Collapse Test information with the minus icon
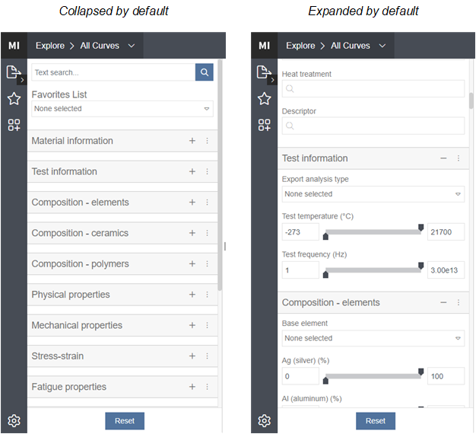 [x=443, y=158]
